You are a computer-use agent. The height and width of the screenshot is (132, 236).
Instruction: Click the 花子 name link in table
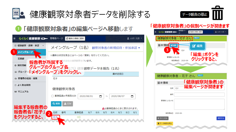(x=55, y=117)
